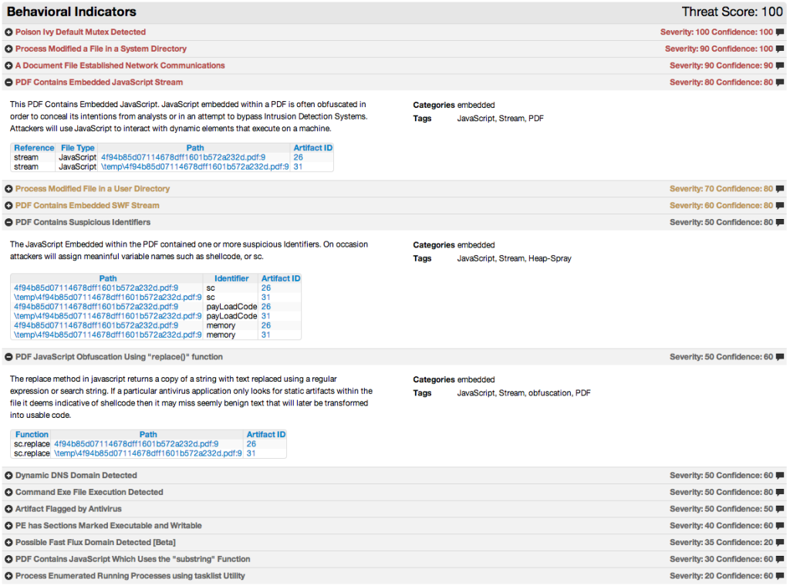This screenshot has height=586, width=790.
Task: Click comment bubble on Command Exe File Execution Detected
Action: pos(780,492)
